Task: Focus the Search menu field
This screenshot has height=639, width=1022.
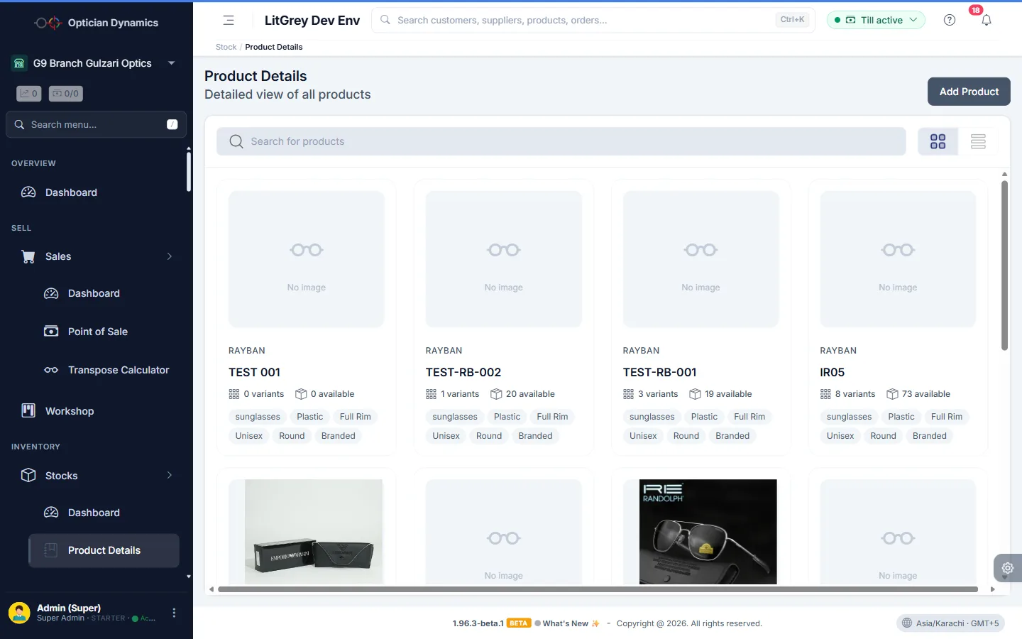Action: 96,124
